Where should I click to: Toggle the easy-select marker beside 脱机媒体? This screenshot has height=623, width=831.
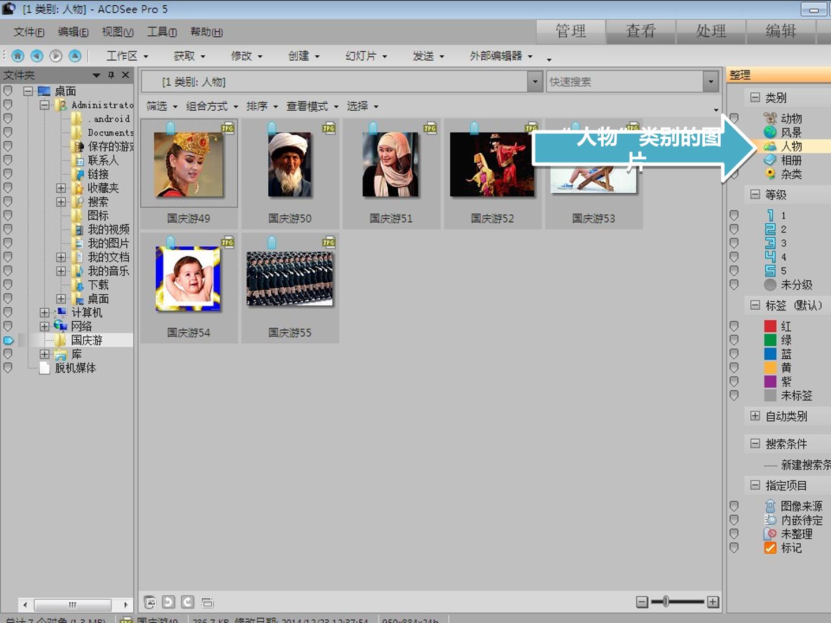click(8, 367)
